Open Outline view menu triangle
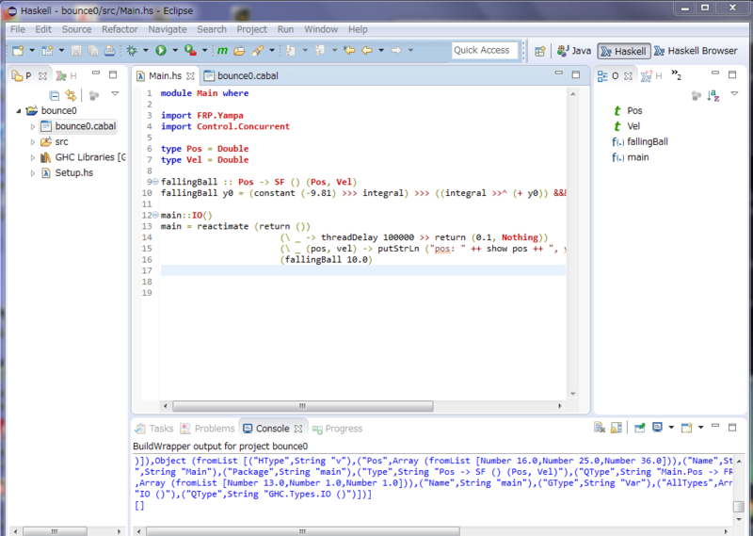753x536 pixels. pos(734,94)
